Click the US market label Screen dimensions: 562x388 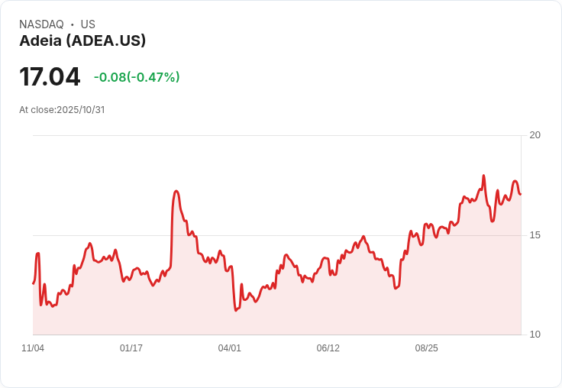pos(88,24)
